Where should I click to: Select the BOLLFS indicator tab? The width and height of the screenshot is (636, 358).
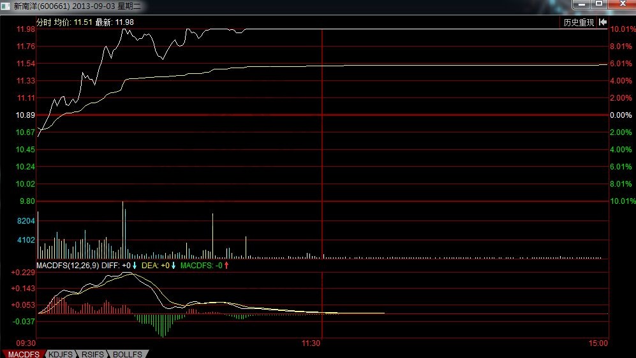click(x=128, y=354)
